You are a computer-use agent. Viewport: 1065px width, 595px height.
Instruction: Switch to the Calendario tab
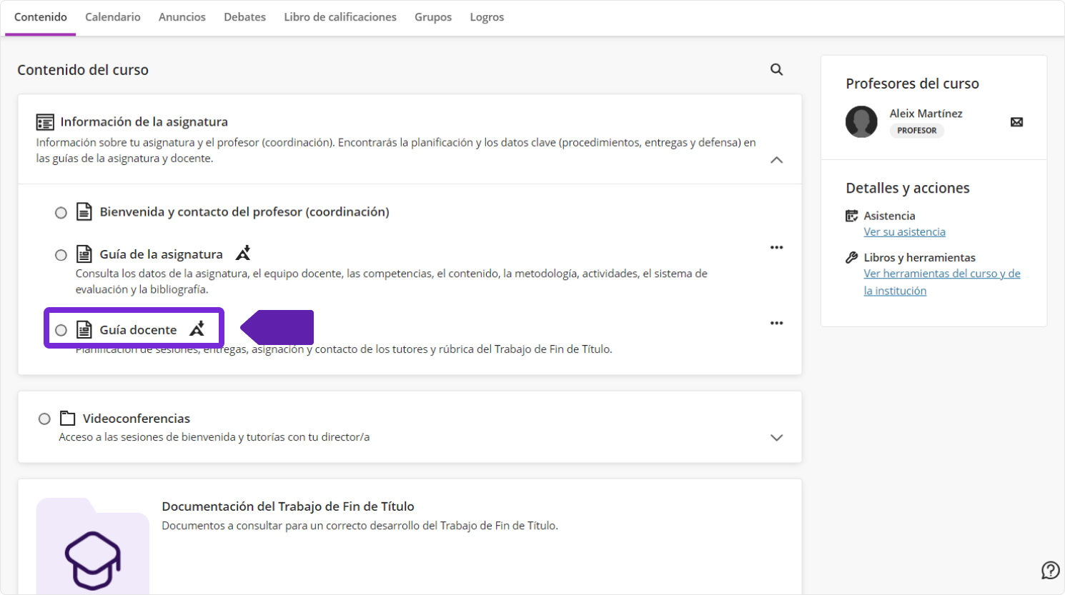(112, 17)
